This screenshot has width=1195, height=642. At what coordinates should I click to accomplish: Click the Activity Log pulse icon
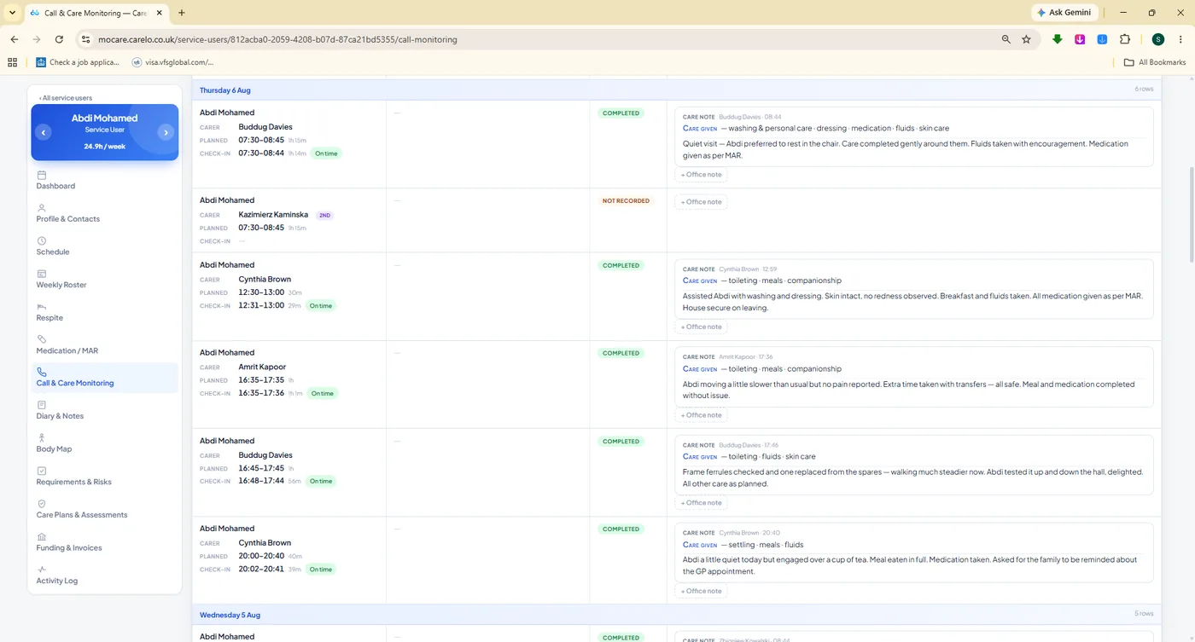pyautogui.click(x=41, y=570)
